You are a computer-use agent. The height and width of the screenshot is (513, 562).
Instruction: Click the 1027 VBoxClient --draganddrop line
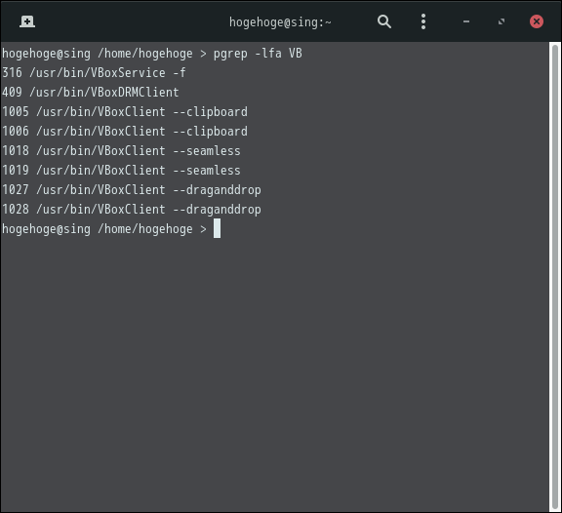tap(132, 190)
